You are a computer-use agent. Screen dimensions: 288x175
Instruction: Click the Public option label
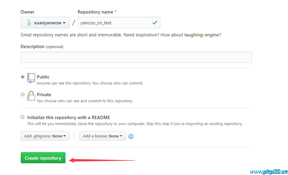point(43,77)
